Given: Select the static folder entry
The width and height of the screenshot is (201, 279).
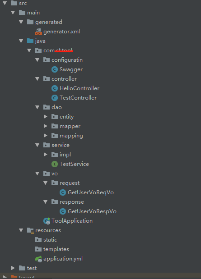Looking at the screenshot, I should pyautogui.click(x=50, y=240).
